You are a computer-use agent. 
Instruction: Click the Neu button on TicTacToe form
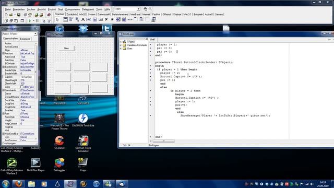tap(66, 49)
